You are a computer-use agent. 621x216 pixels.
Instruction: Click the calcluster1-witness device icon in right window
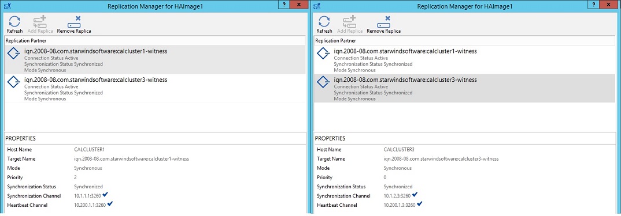coord(324,54)
